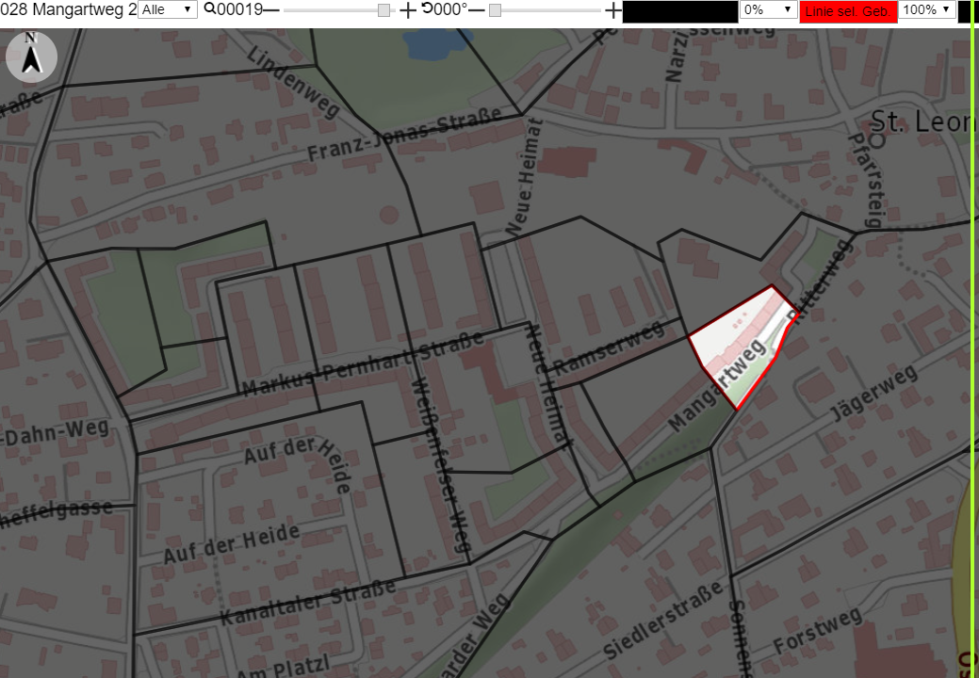Click the red 'Linie sel. Geb.' button
Screen dimensions: 979x678
click(x=848, y=11)
